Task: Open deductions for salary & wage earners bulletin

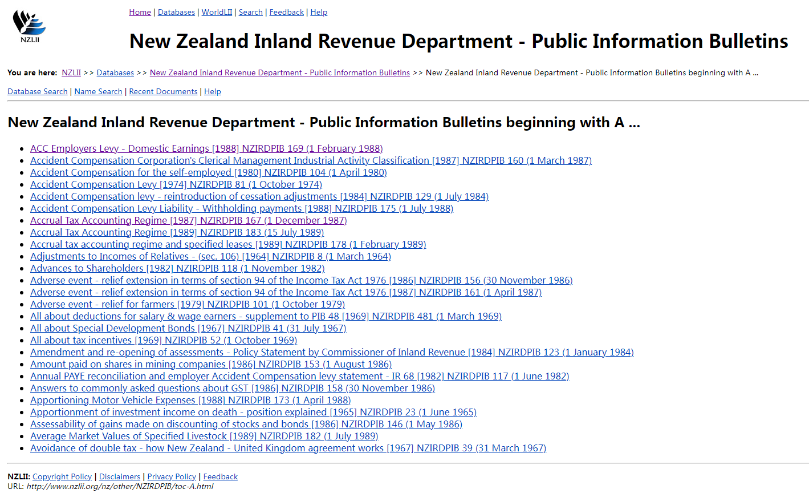Action: (266, 316)
